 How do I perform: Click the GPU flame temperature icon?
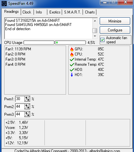coord(72,49)
